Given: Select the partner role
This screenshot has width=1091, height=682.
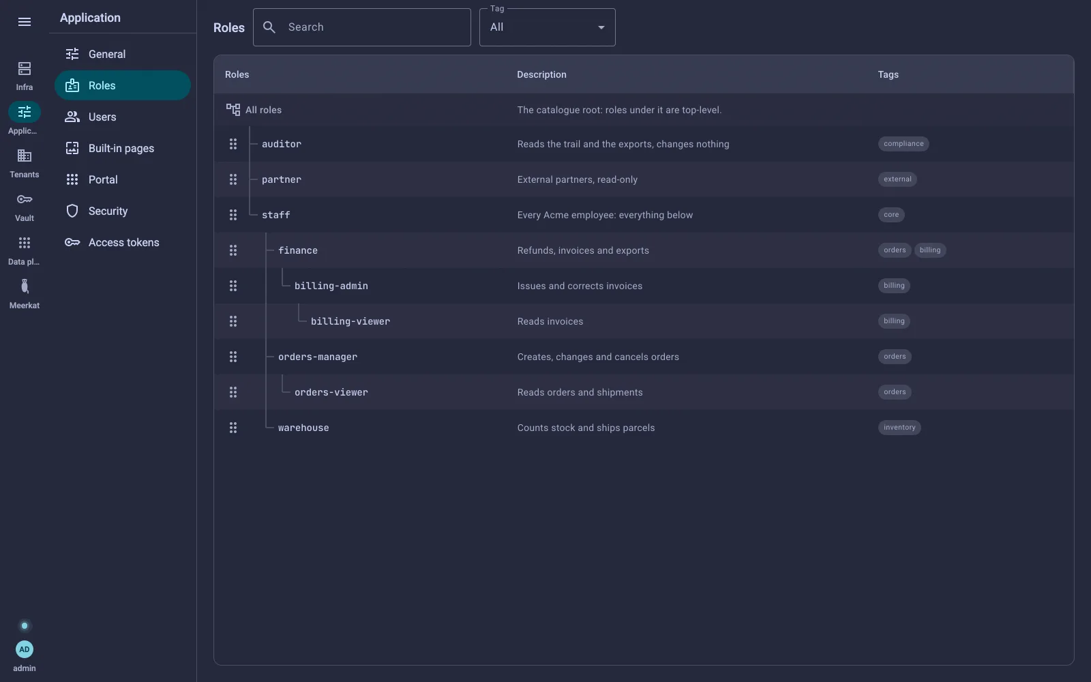Looking at the screenshot, I should pyautogui.click(x=282, y=179).
